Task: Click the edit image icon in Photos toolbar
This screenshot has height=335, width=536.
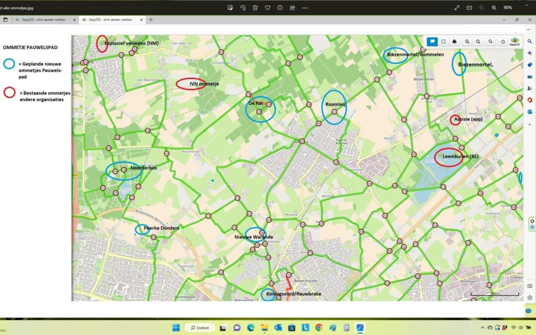Action: pyautogui.click(x=230, y=7)
